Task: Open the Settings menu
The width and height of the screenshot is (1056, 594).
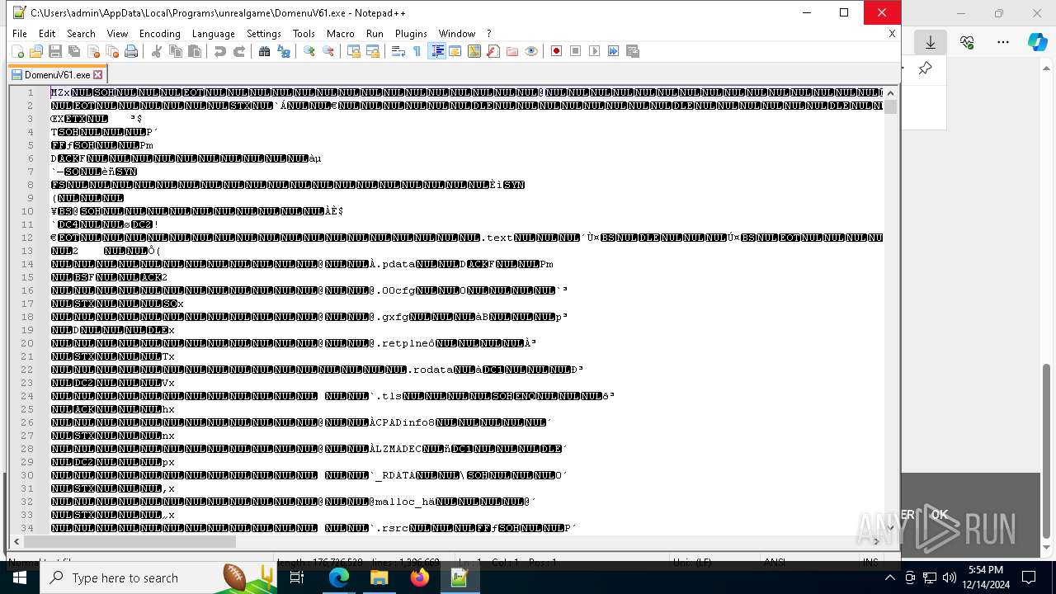Action: [x=264, y=34]
